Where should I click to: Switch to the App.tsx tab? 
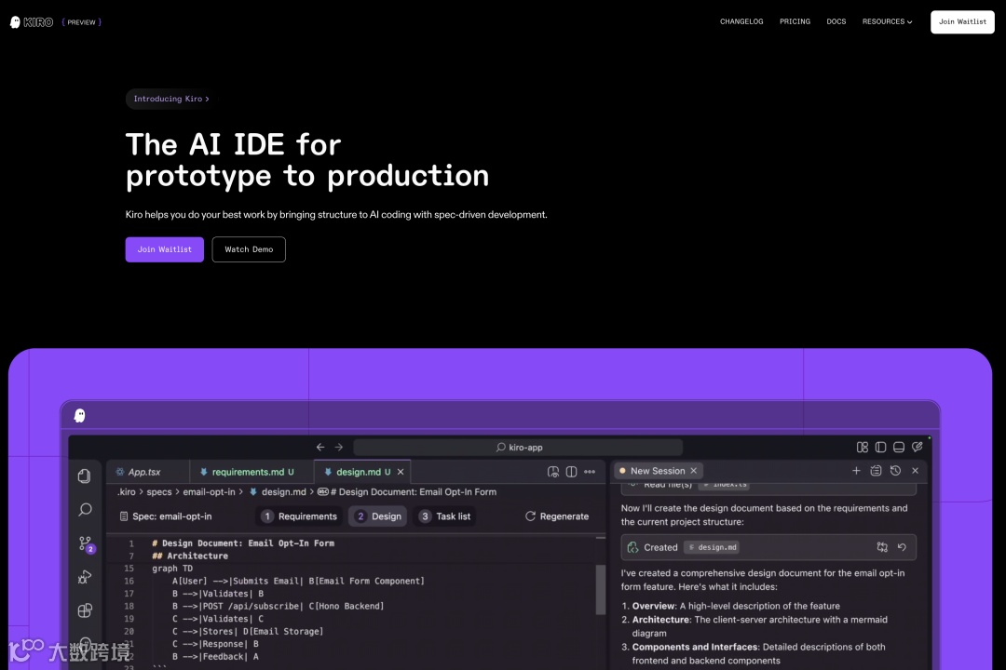point(147,472)
